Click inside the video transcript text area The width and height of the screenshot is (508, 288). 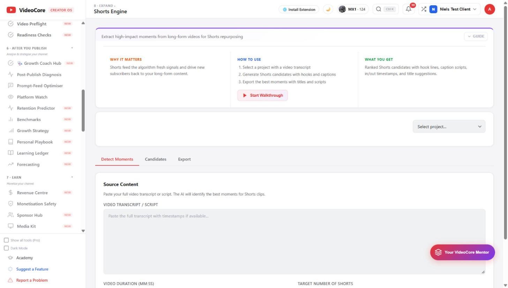[x=294, y=241]
